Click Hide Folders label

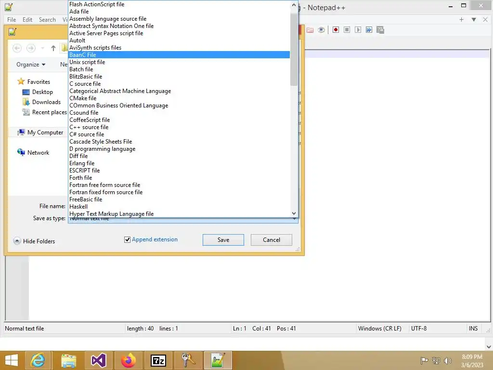pyautogui.click(x=39, y=241)
